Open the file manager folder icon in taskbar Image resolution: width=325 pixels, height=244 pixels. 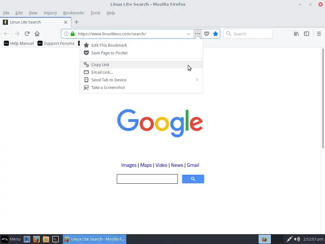[46, 239]
